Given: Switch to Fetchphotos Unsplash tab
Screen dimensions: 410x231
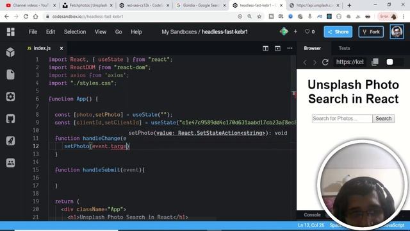Looking at the screenshot, I should click(x=88, y=5).
